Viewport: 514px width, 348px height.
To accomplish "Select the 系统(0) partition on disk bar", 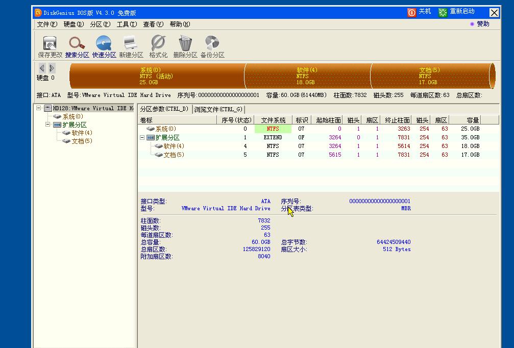I will pos(157,76).
